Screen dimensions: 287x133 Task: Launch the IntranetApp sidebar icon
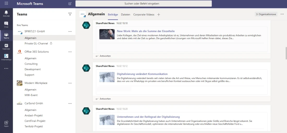click(6, 57)
